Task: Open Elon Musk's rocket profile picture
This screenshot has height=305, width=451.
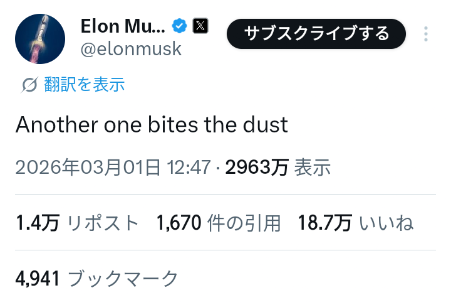Action: 40,39
